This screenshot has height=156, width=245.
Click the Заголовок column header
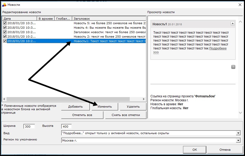pyautogui.click(x=108, y=19)
